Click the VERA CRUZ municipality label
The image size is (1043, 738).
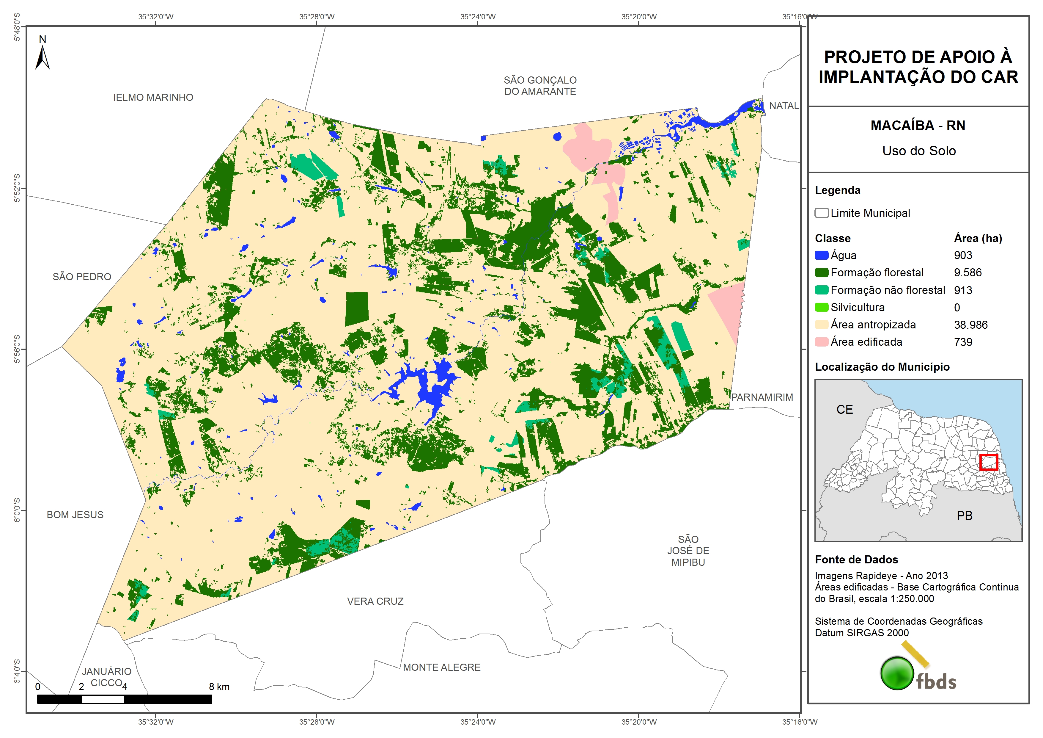click(x=375, y=601)
